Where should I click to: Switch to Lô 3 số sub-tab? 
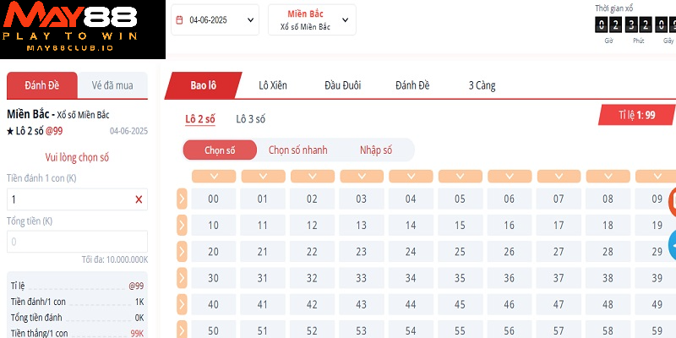click(250, 119)
